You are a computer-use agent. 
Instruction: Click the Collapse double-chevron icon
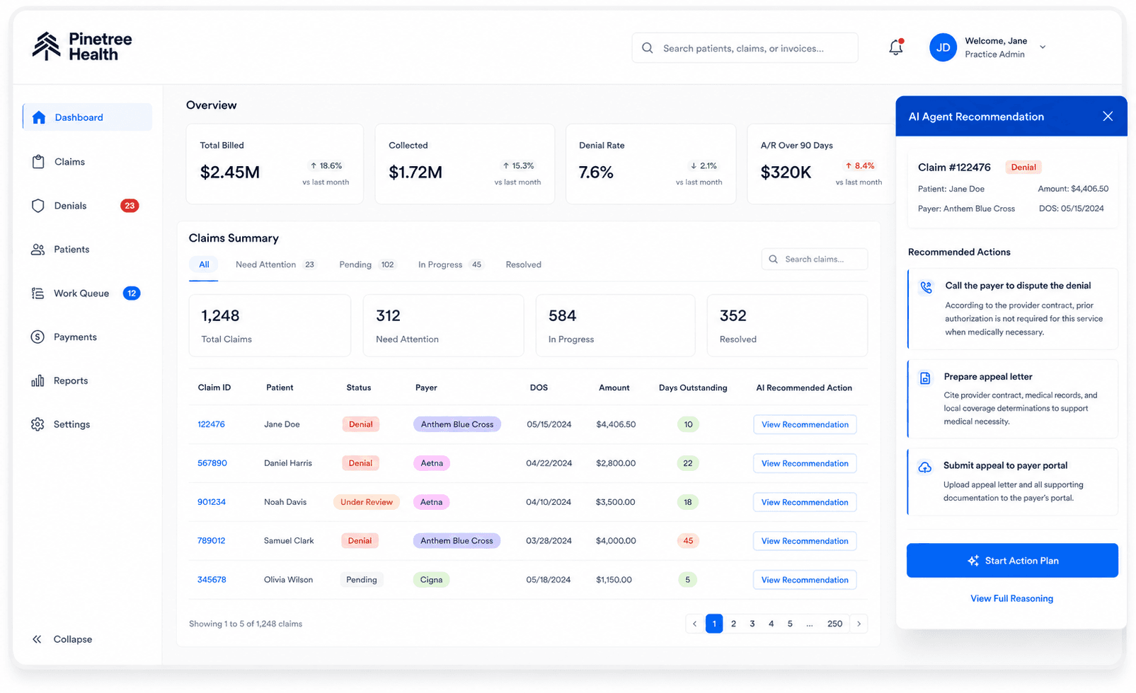37,639
